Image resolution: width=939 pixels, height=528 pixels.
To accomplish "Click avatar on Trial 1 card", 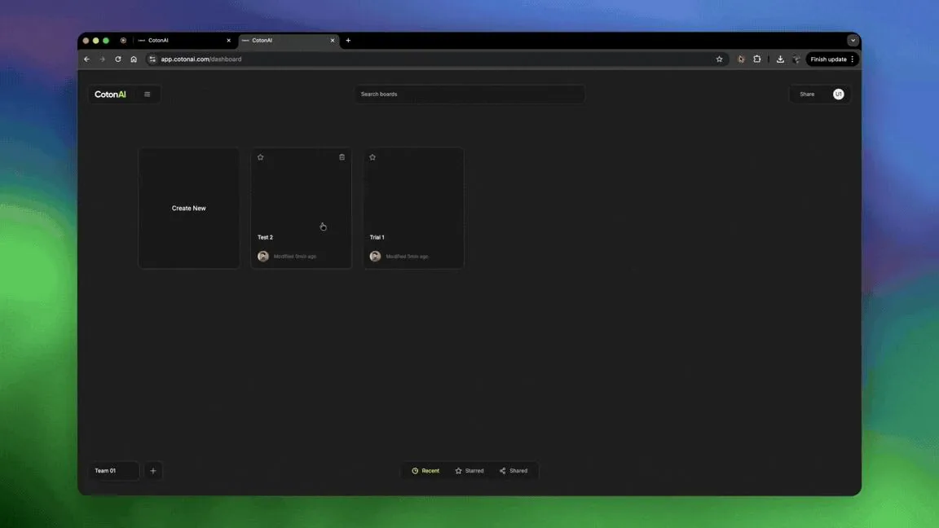I will 376,256.
